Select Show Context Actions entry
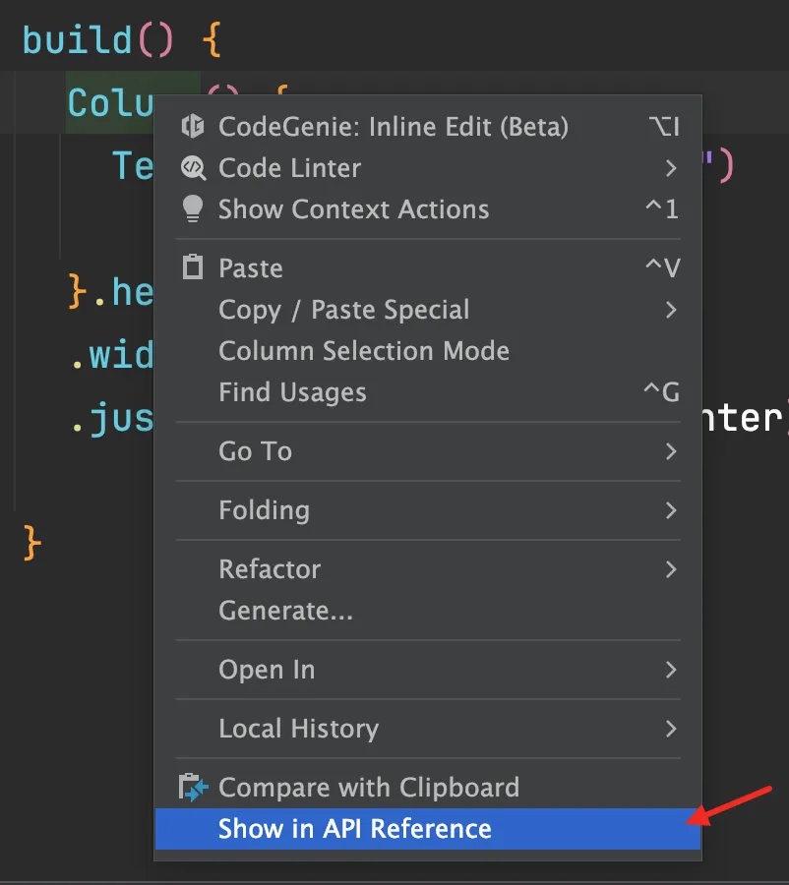This screenshot has width=789, height=885. [x=428, y=208]
